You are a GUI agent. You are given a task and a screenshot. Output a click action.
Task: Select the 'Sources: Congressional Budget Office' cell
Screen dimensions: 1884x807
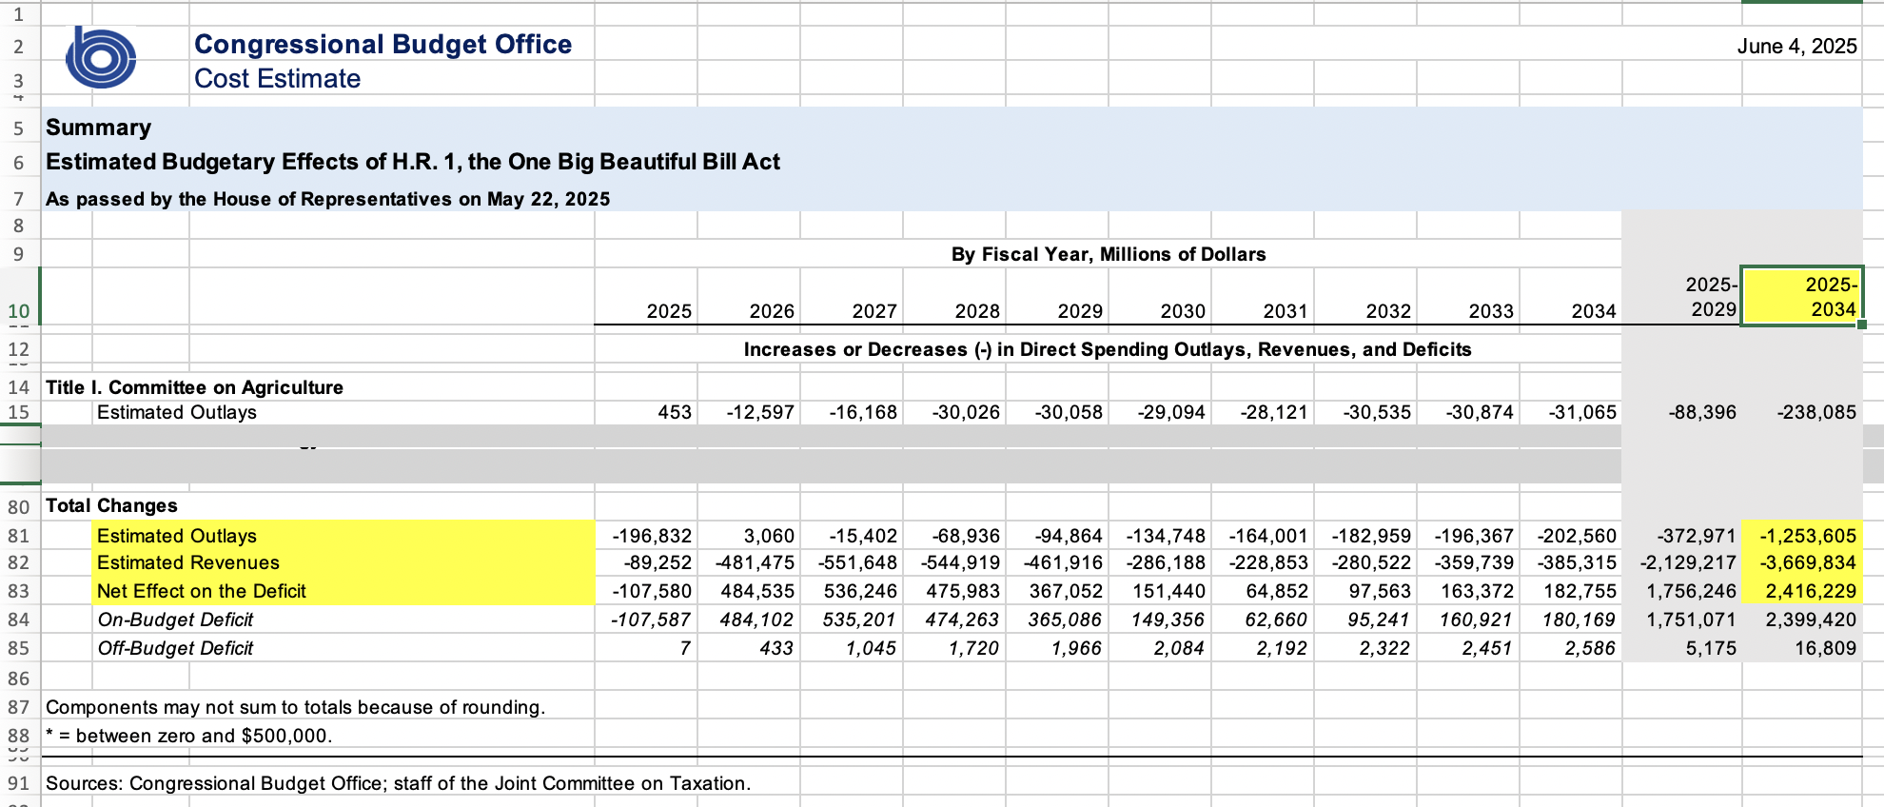pos(399,783)
